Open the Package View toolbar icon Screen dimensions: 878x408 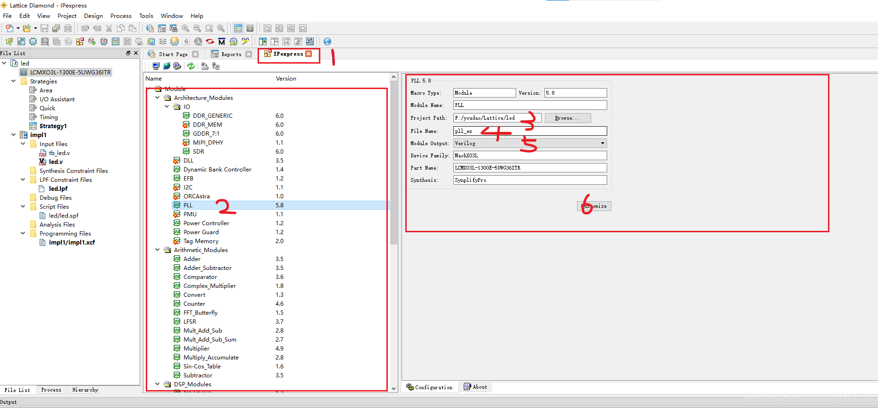pos(21,41)
